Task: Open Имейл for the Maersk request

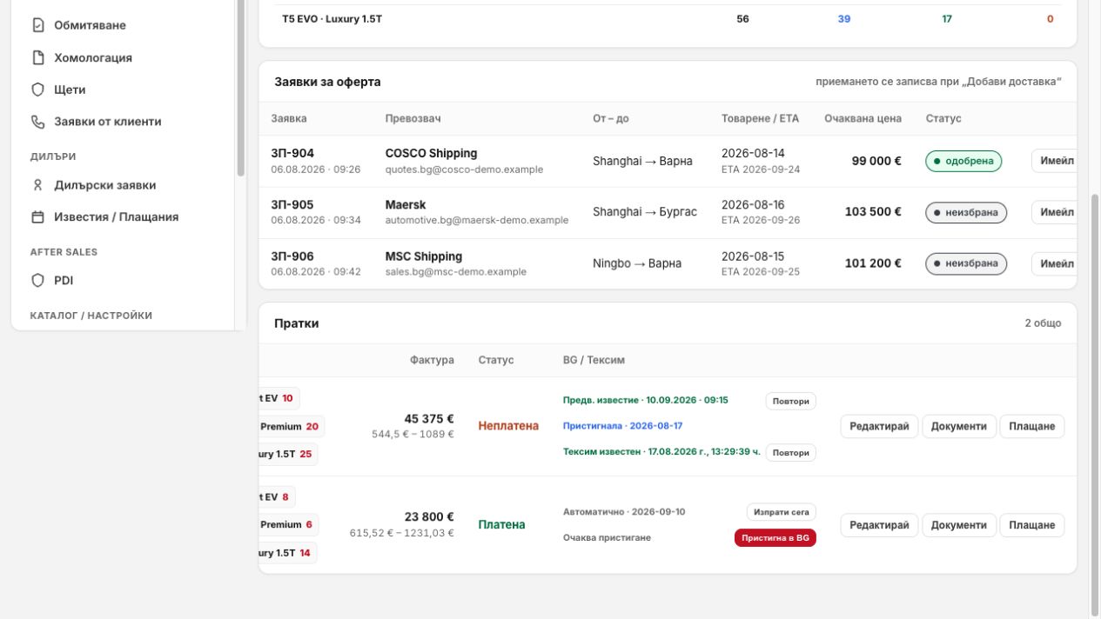Action: point(1055,213)
